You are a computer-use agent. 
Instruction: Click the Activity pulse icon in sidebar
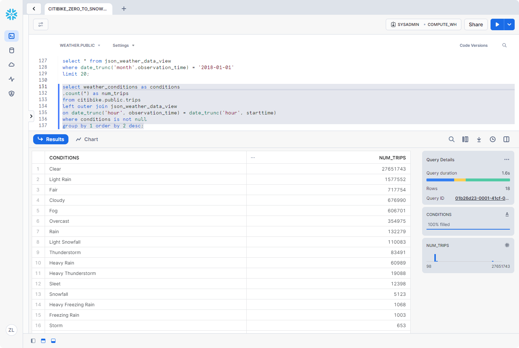12,79
